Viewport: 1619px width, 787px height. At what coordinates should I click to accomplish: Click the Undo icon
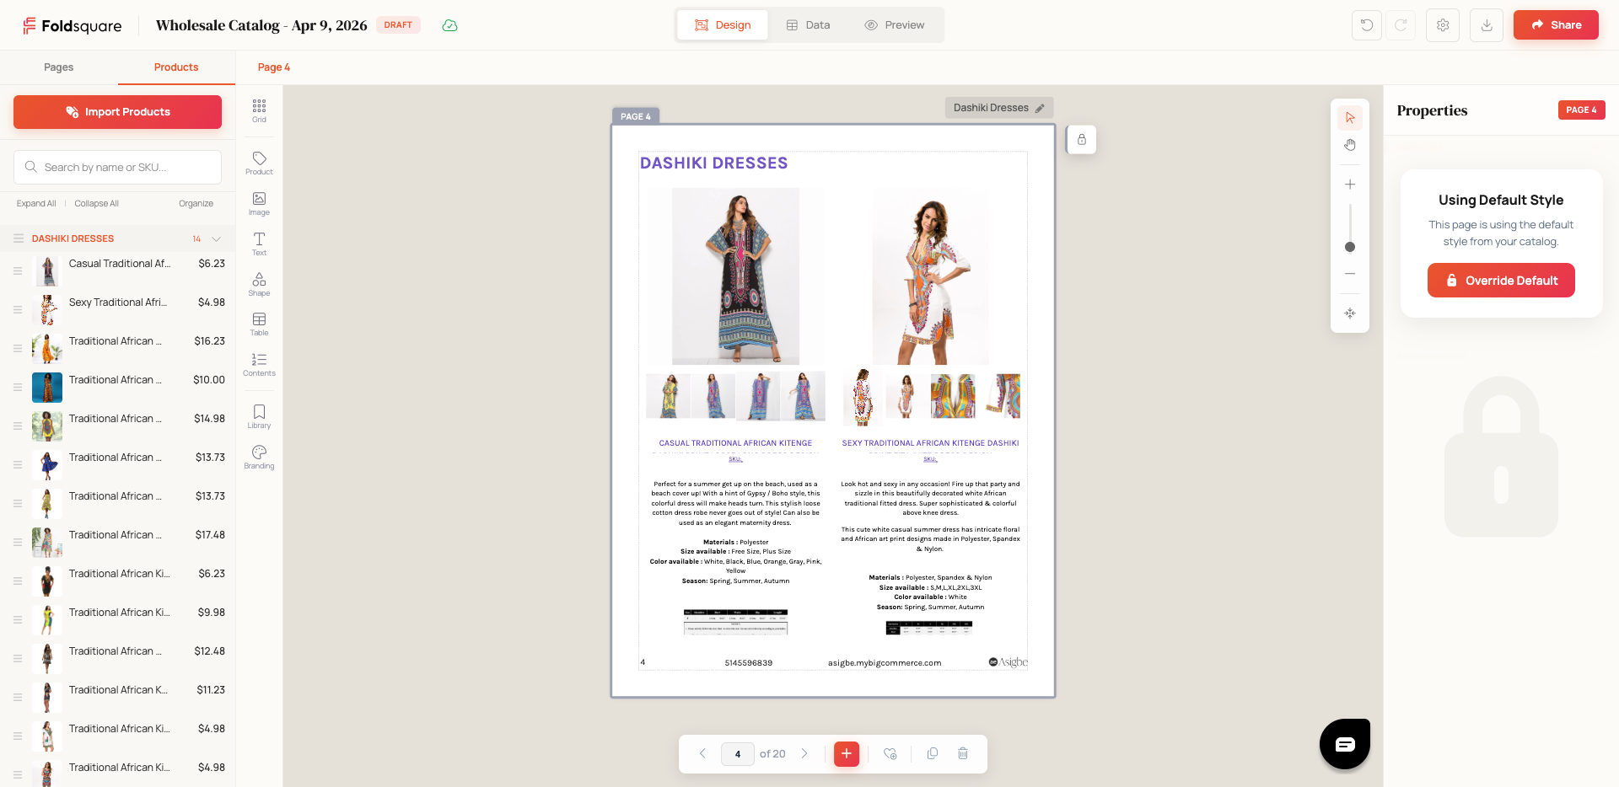(1366, 25)
